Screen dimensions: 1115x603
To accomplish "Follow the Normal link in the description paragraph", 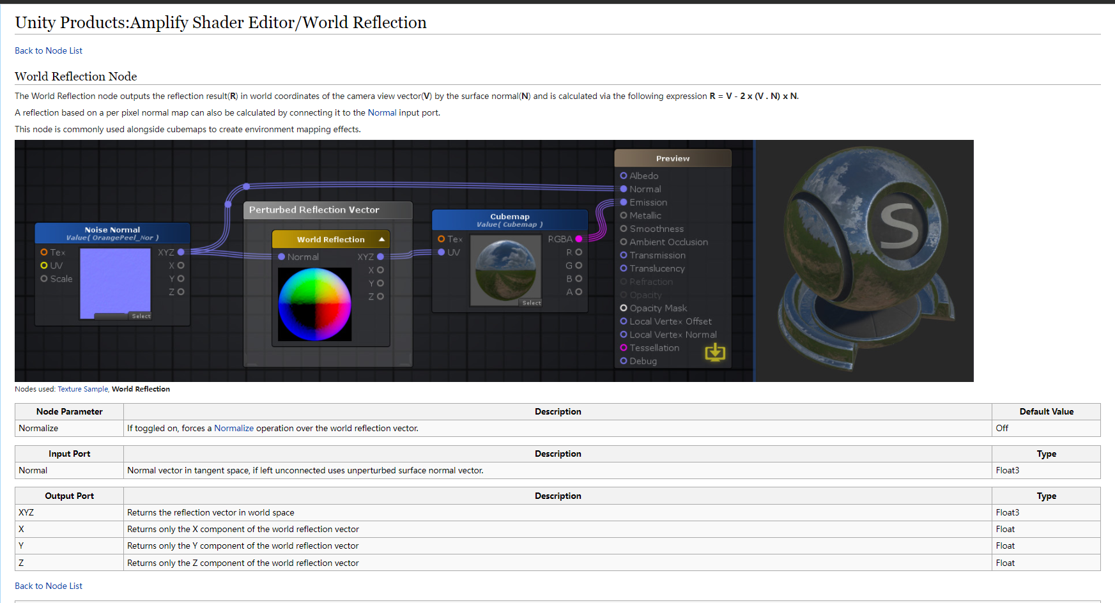I will (x=382, y=112).
